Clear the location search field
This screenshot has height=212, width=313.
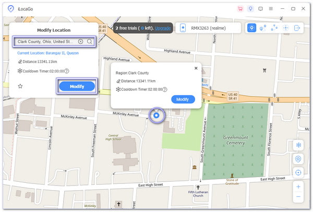[80, 42]
